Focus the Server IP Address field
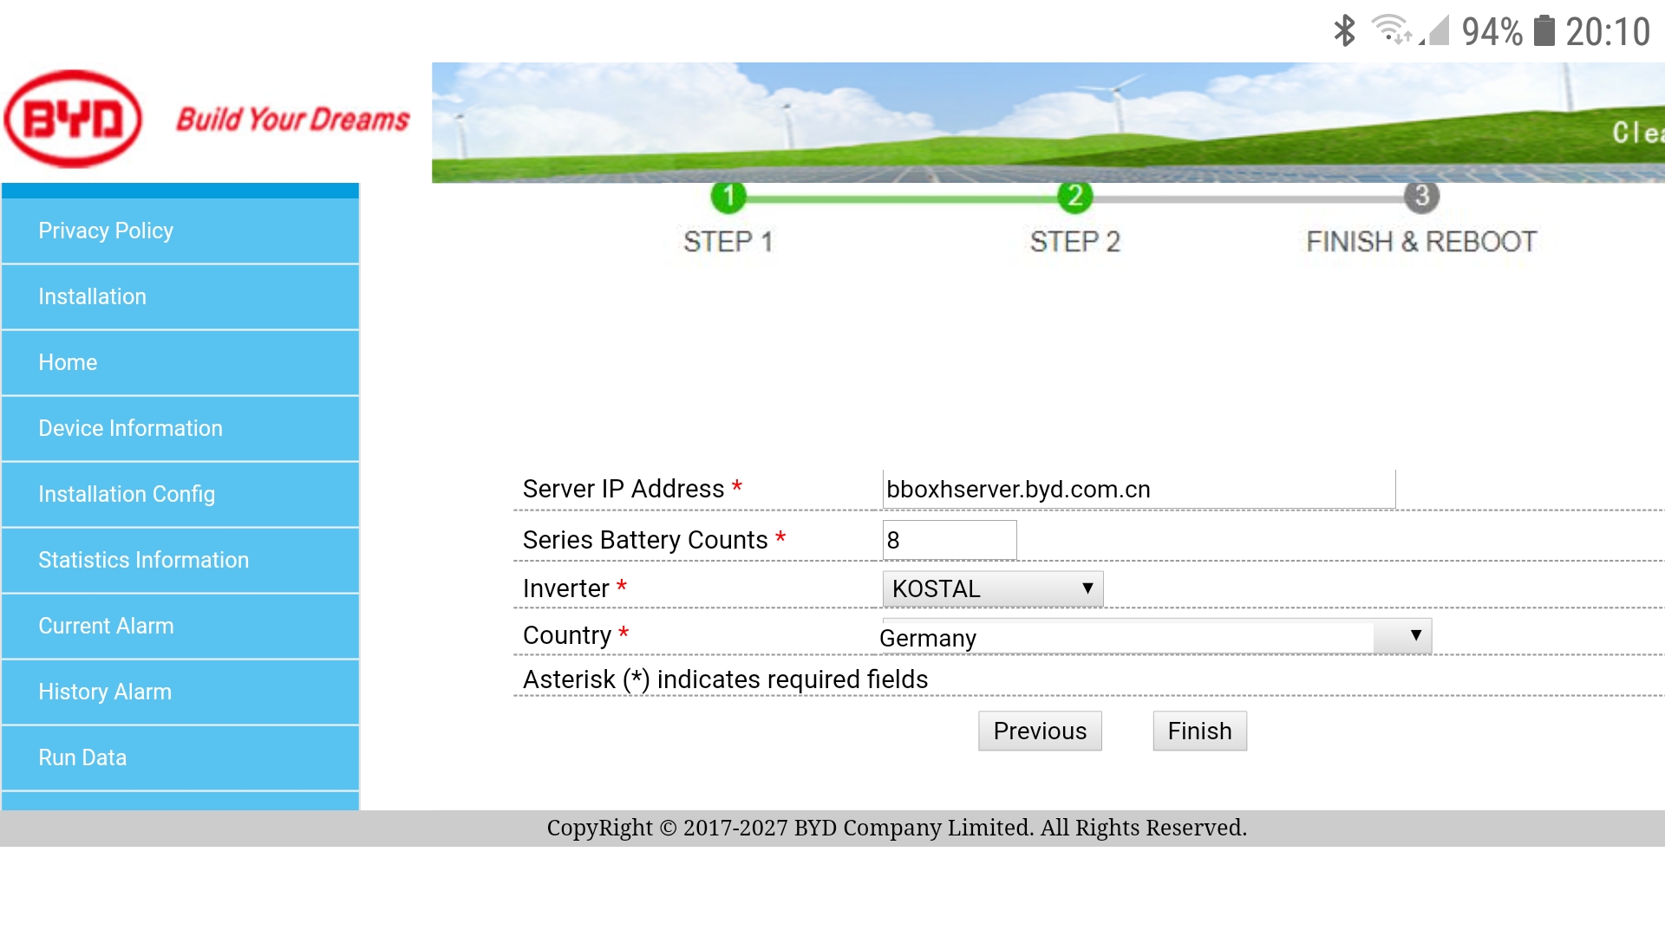This screenshot has height=936, width=1665. pos(1138,489)
